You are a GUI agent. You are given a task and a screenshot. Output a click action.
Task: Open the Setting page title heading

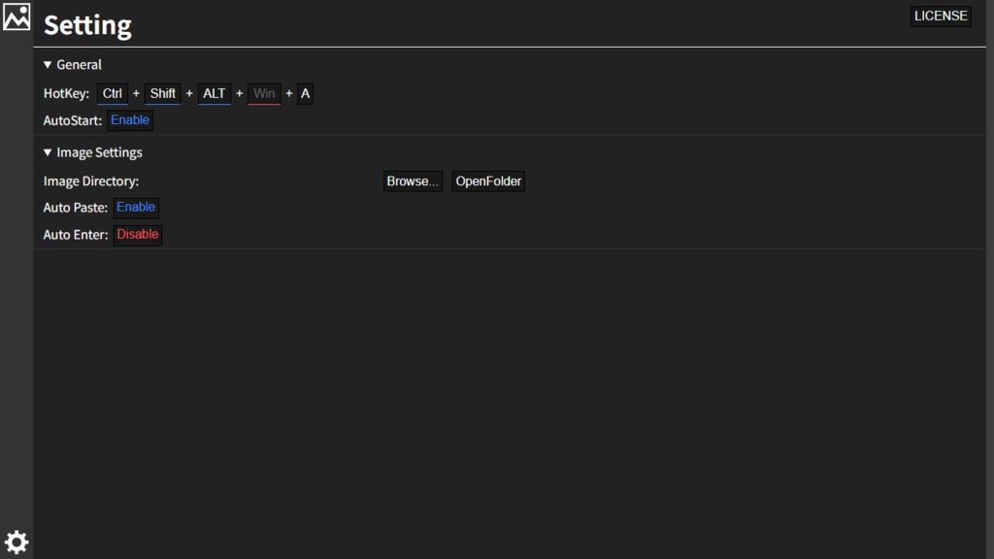pyautogui.click(x=87, y=24)
